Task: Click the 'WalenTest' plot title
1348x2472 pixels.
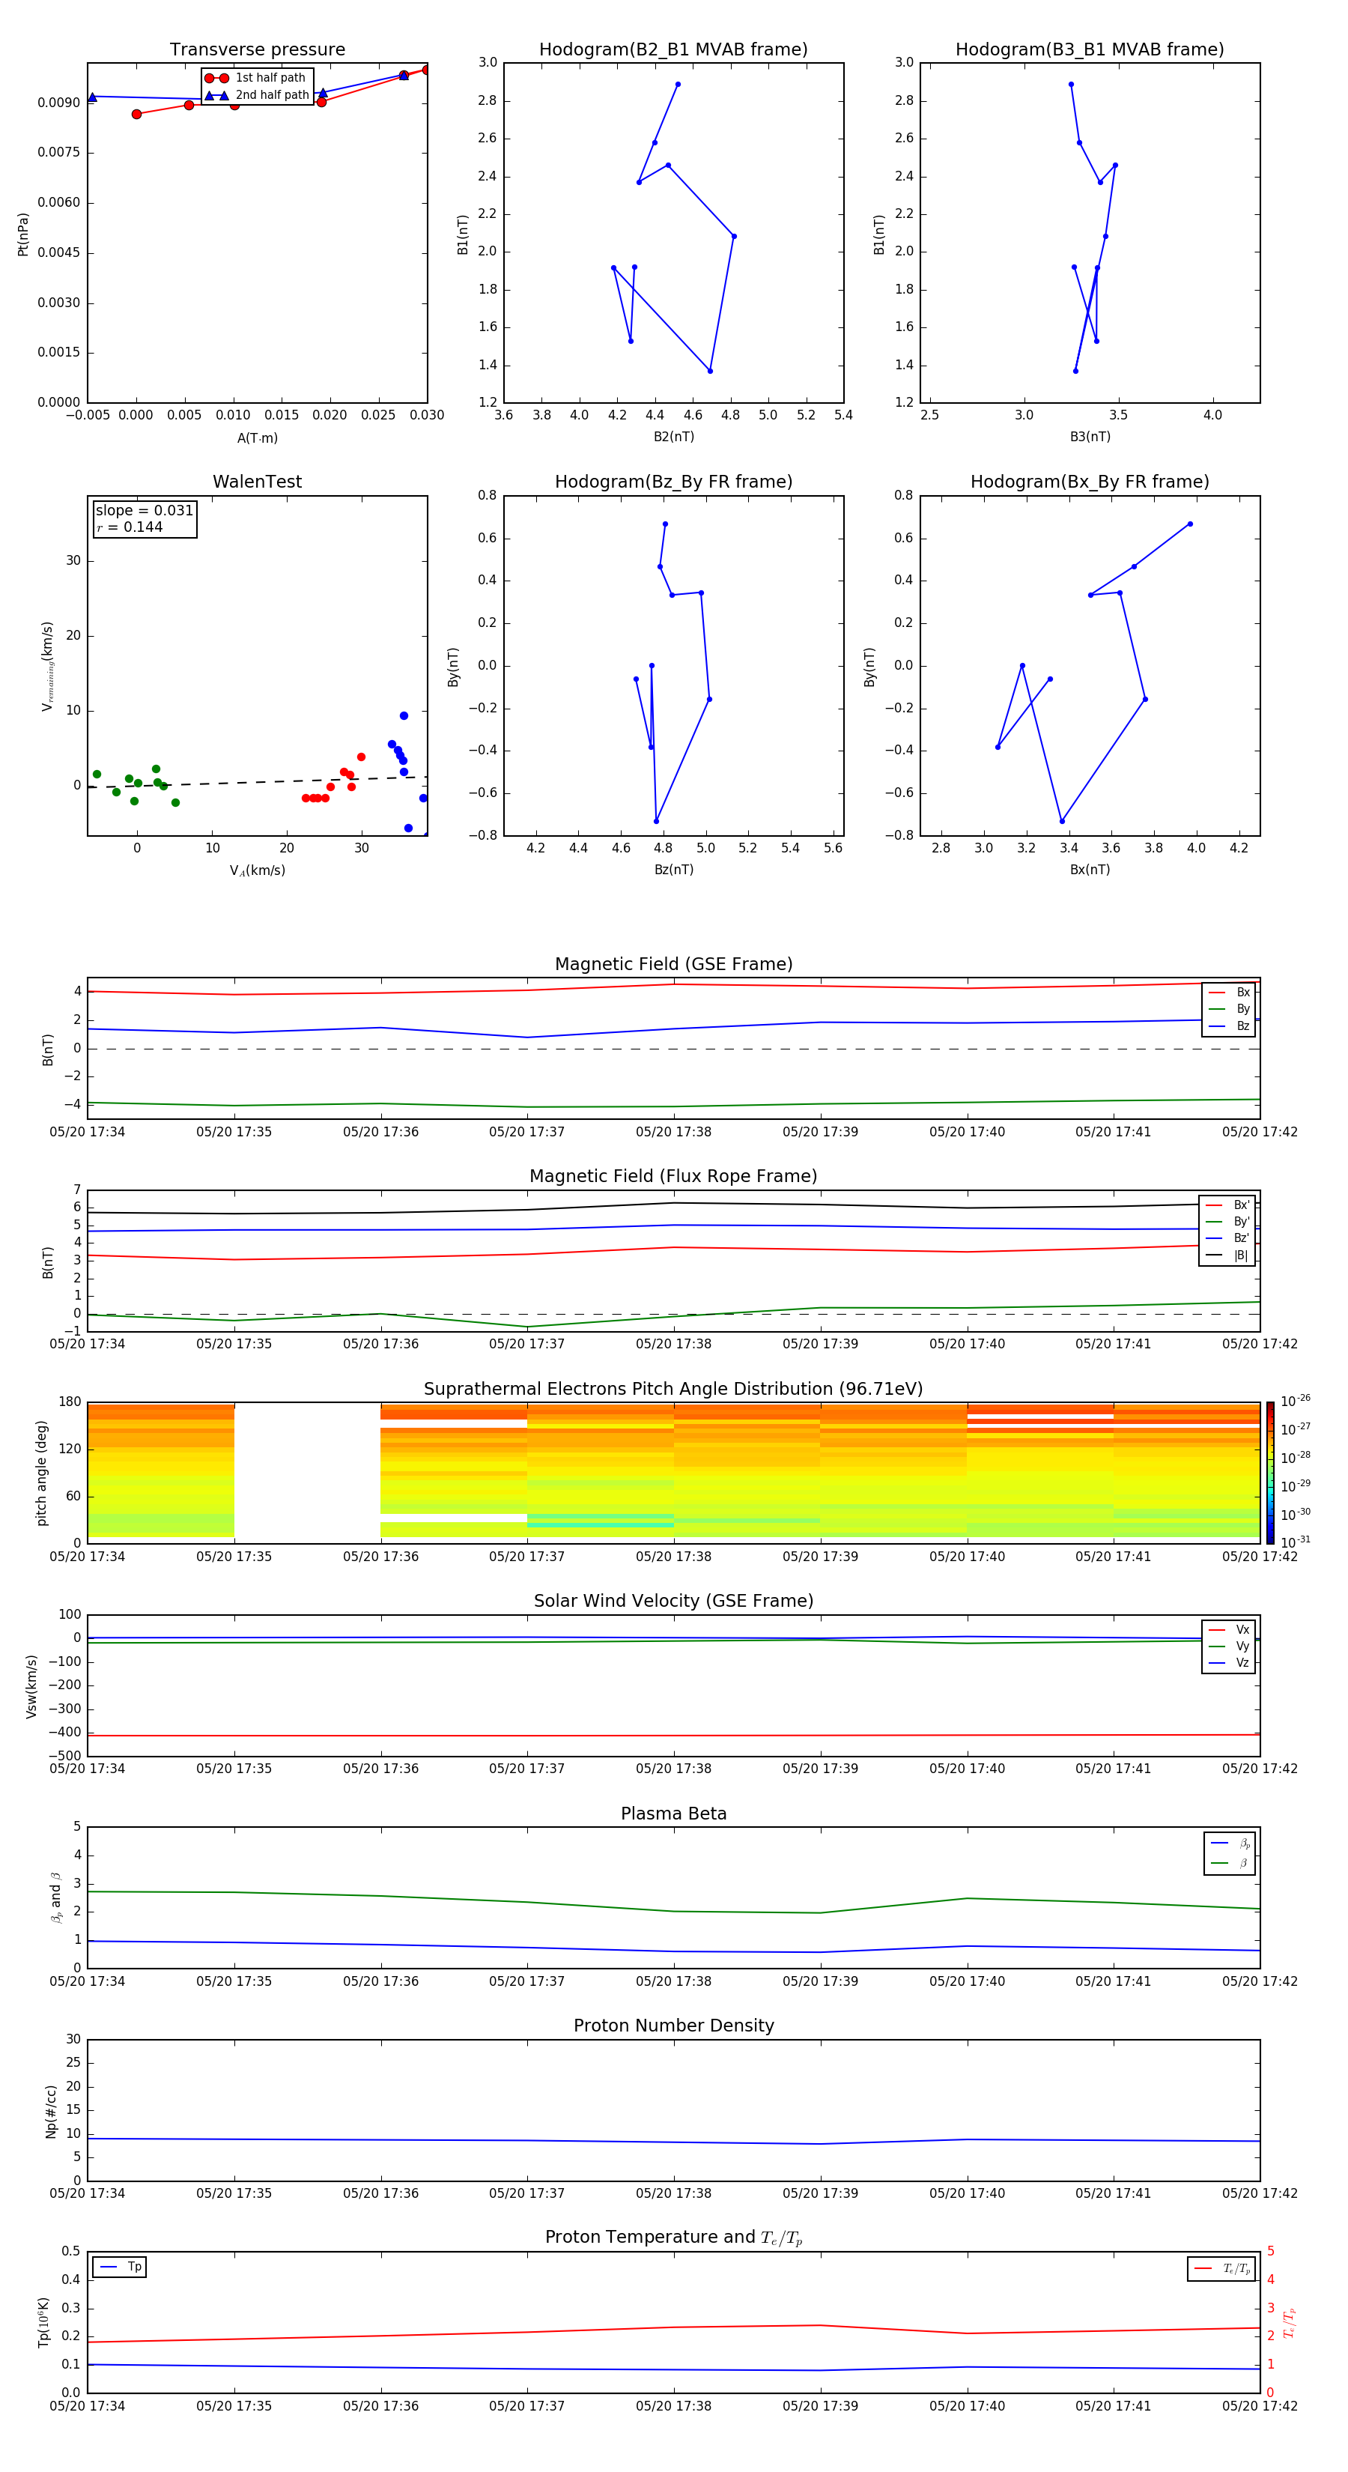Action: 257,482
